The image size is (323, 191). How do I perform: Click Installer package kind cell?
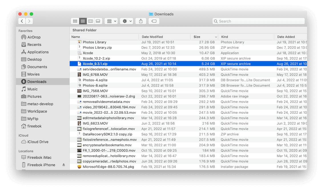[x=234, y=167]
